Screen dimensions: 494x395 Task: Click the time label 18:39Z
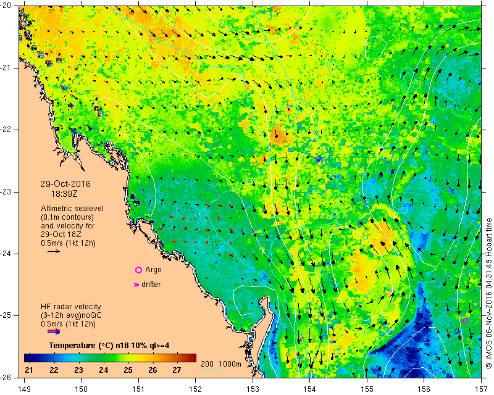click(x=64, y=194)
